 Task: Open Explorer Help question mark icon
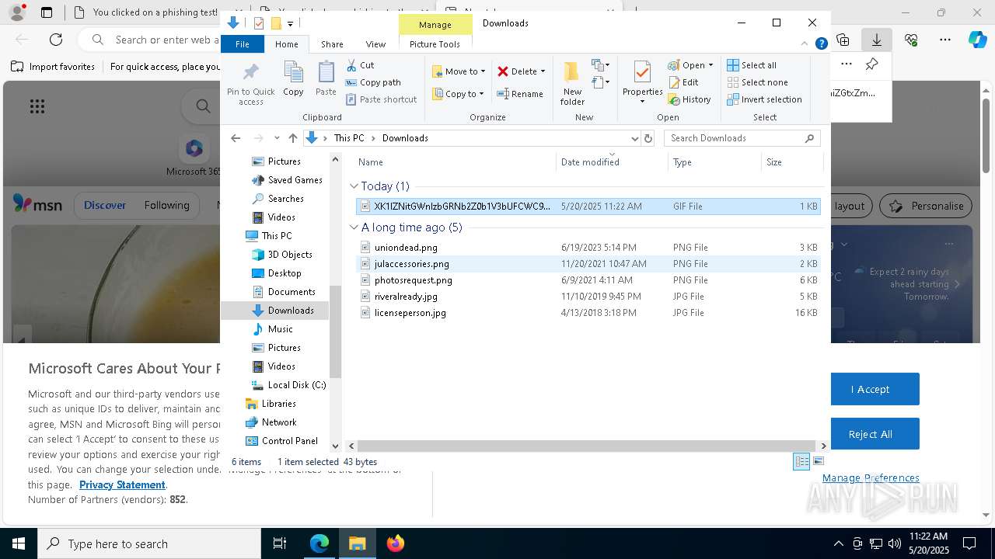coord(821,44)
